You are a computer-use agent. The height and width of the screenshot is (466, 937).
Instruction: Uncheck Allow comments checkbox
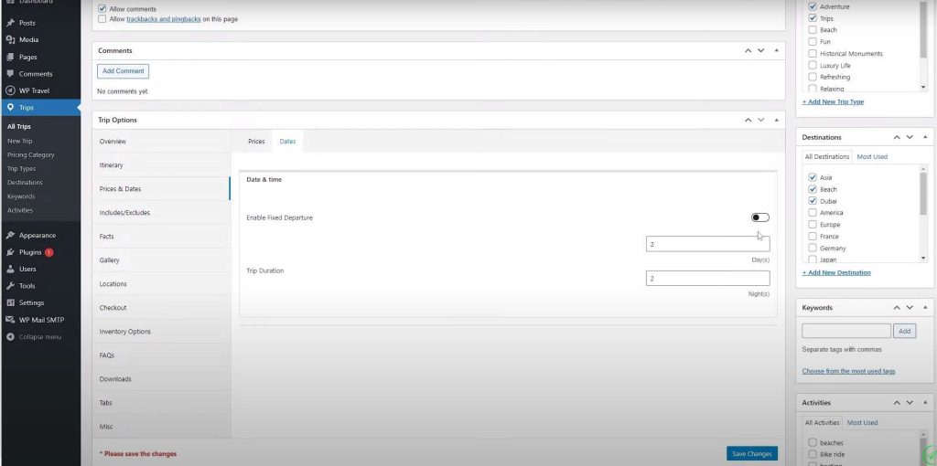coord(102,9)
